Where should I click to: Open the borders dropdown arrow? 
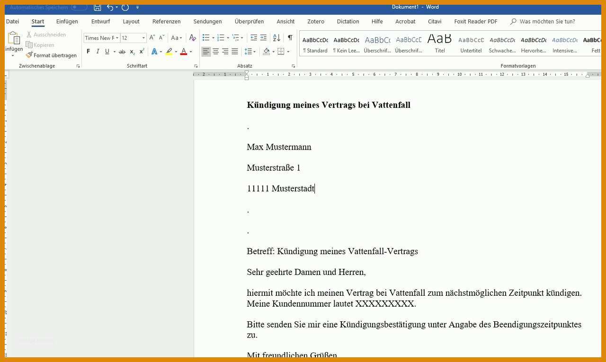(288, 52)
